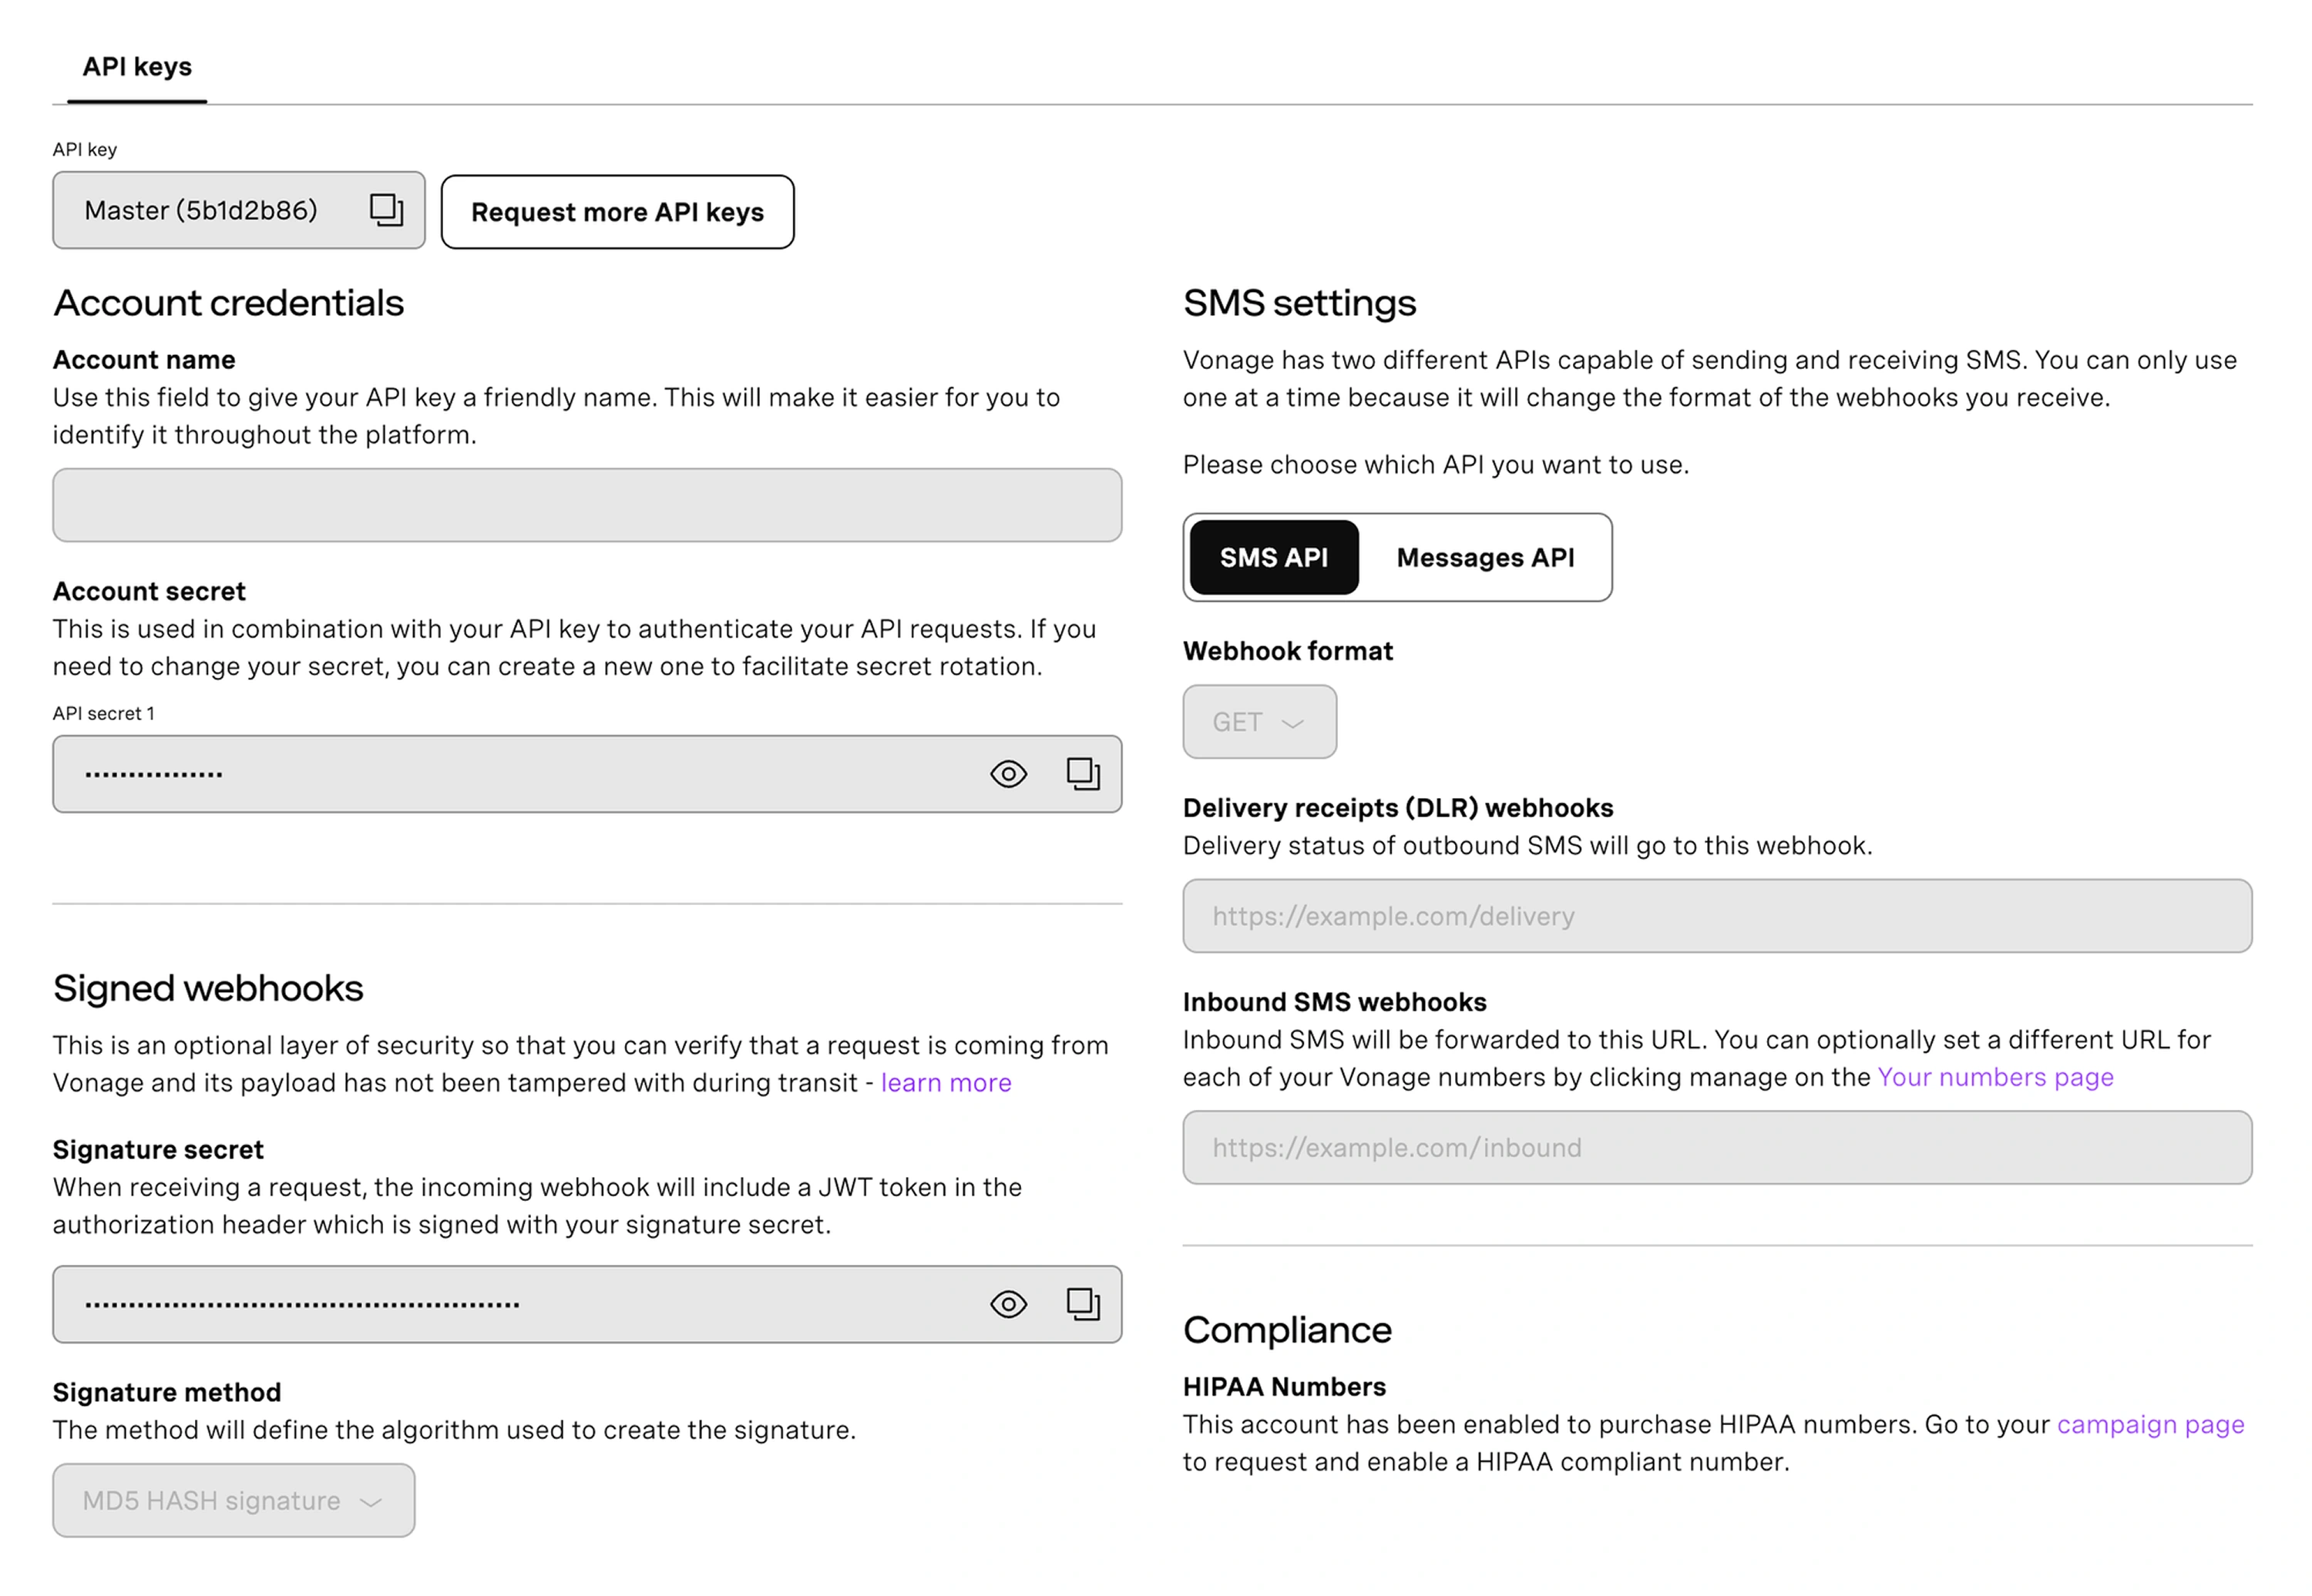Expand the MD5 HASH signature dropdown
The height and width of the screenshot is (1596, 2312).
coord(233,1501)
